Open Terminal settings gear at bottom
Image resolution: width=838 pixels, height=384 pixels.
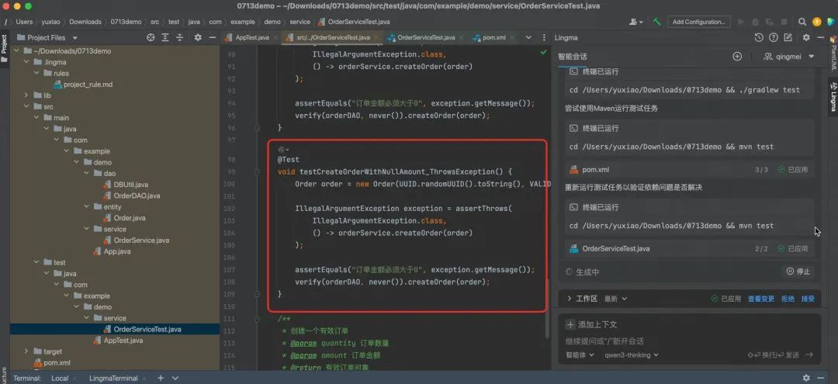point(806,378)
